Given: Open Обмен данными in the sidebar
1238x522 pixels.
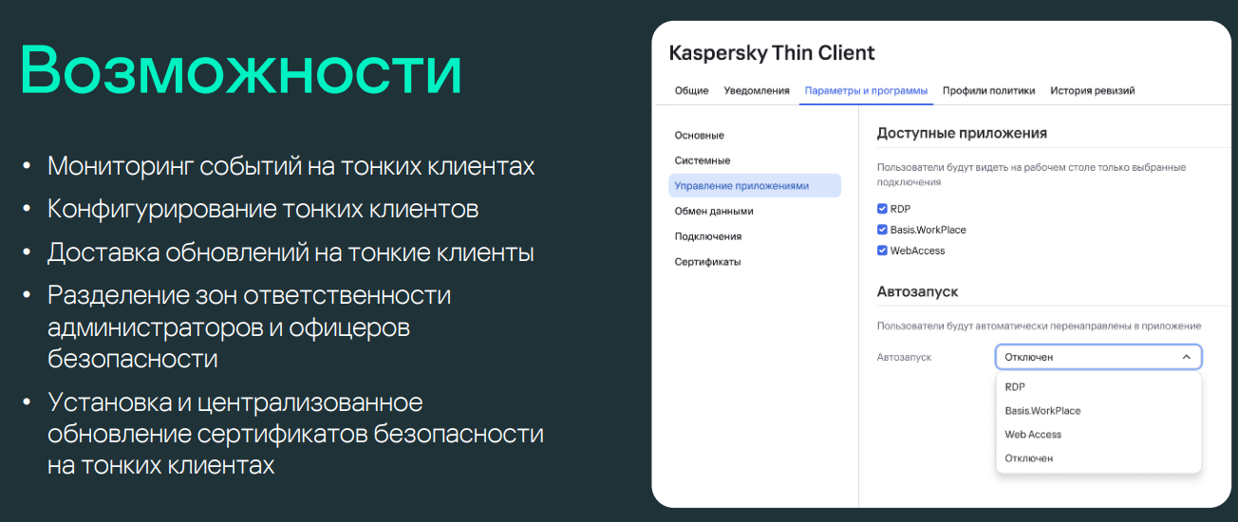Looking at the screenshot, I should point(714,211).
